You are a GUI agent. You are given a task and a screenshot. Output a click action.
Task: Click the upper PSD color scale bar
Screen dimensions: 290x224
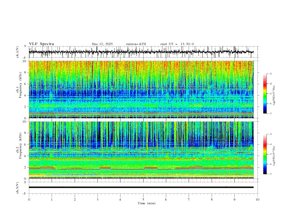[x=265, y=94]
